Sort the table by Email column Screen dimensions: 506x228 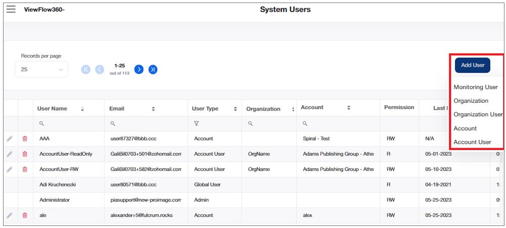pyautogui.click(x=153, y=109)
